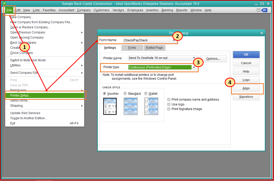Choose Close Company from File menu
274x181 pixels.
(44, 53)
